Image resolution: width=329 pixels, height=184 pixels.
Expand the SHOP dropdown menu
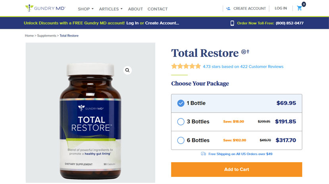[x=86, y=9]
